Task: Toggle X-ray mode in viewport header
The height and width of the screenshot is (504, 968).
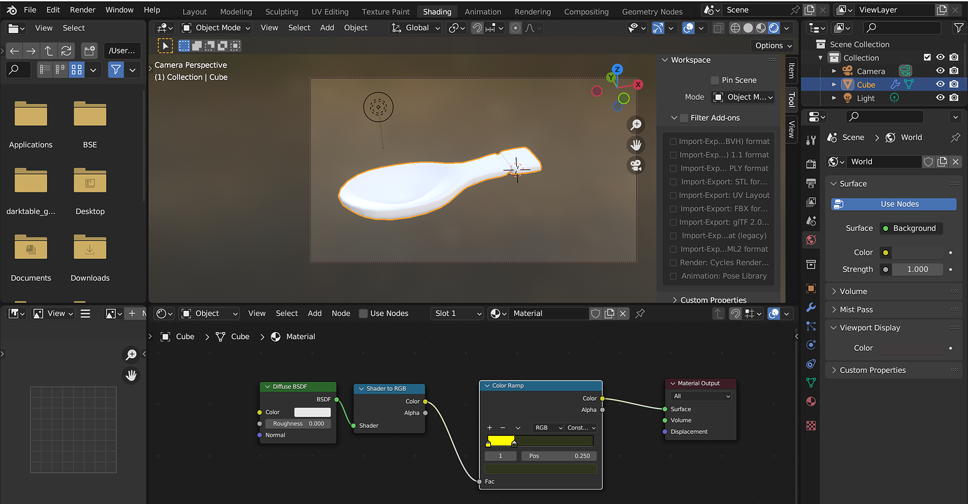Action: tap(718, 28)
